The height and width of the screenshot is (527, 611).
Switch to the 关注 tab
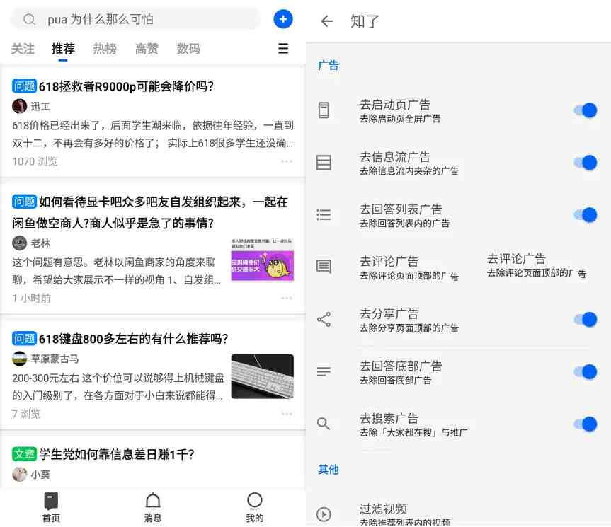coord(23,49)
